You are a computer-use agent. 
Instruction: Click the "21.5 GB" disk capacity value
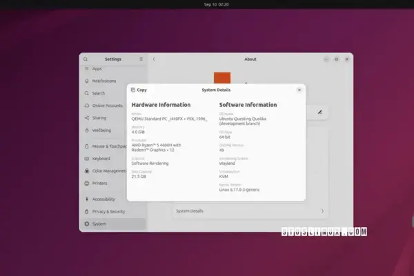pyautogui.click(x=139, y=177)
